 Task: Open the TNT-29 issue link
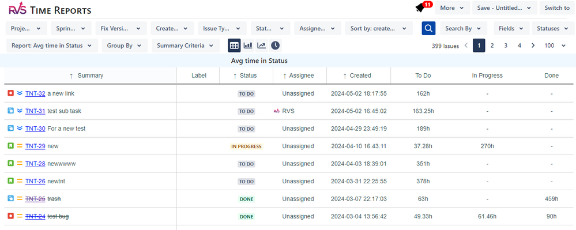pyautogui.click(x=35, y=146)
